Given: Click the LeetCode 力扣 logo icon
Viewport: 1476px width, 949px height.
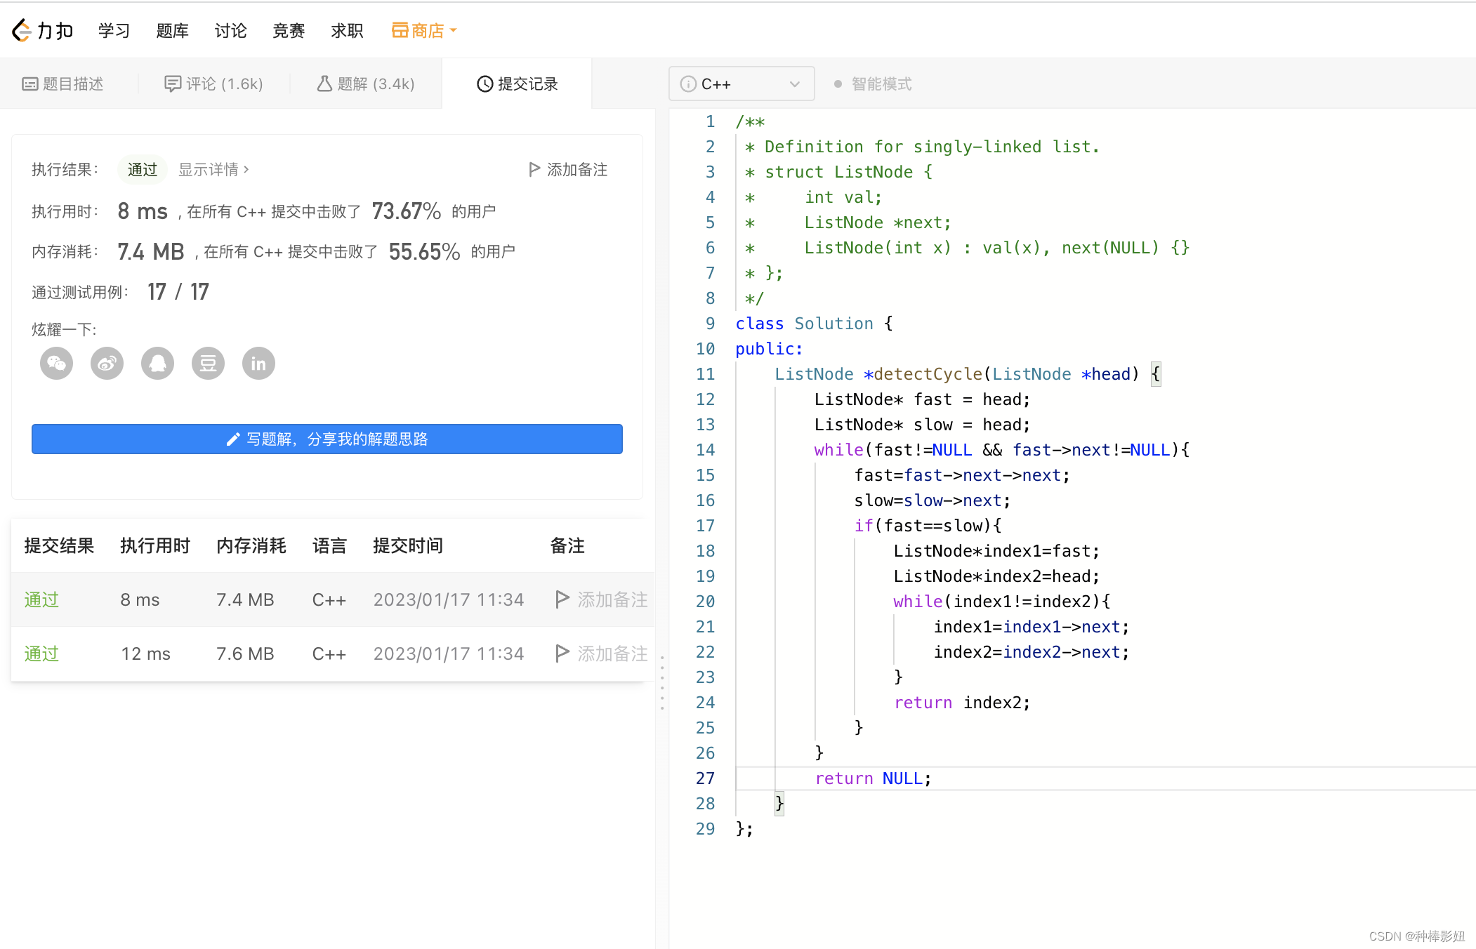Looking at the screenshot, I should [22, 31].
